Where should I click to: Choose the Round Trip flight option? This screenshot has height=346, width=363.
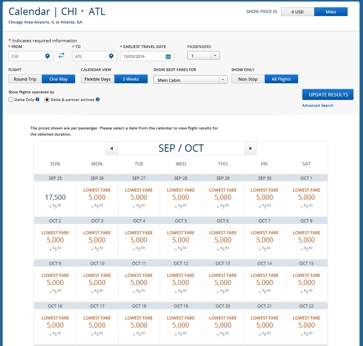(25, 79)
